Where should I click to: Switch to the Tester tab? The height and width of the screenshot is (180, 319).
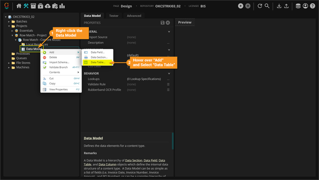click(114, 16)
